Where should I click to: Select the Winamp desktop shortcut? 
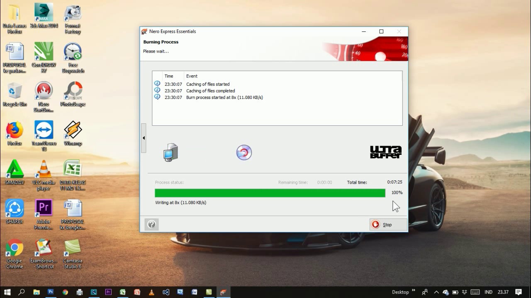73,133
